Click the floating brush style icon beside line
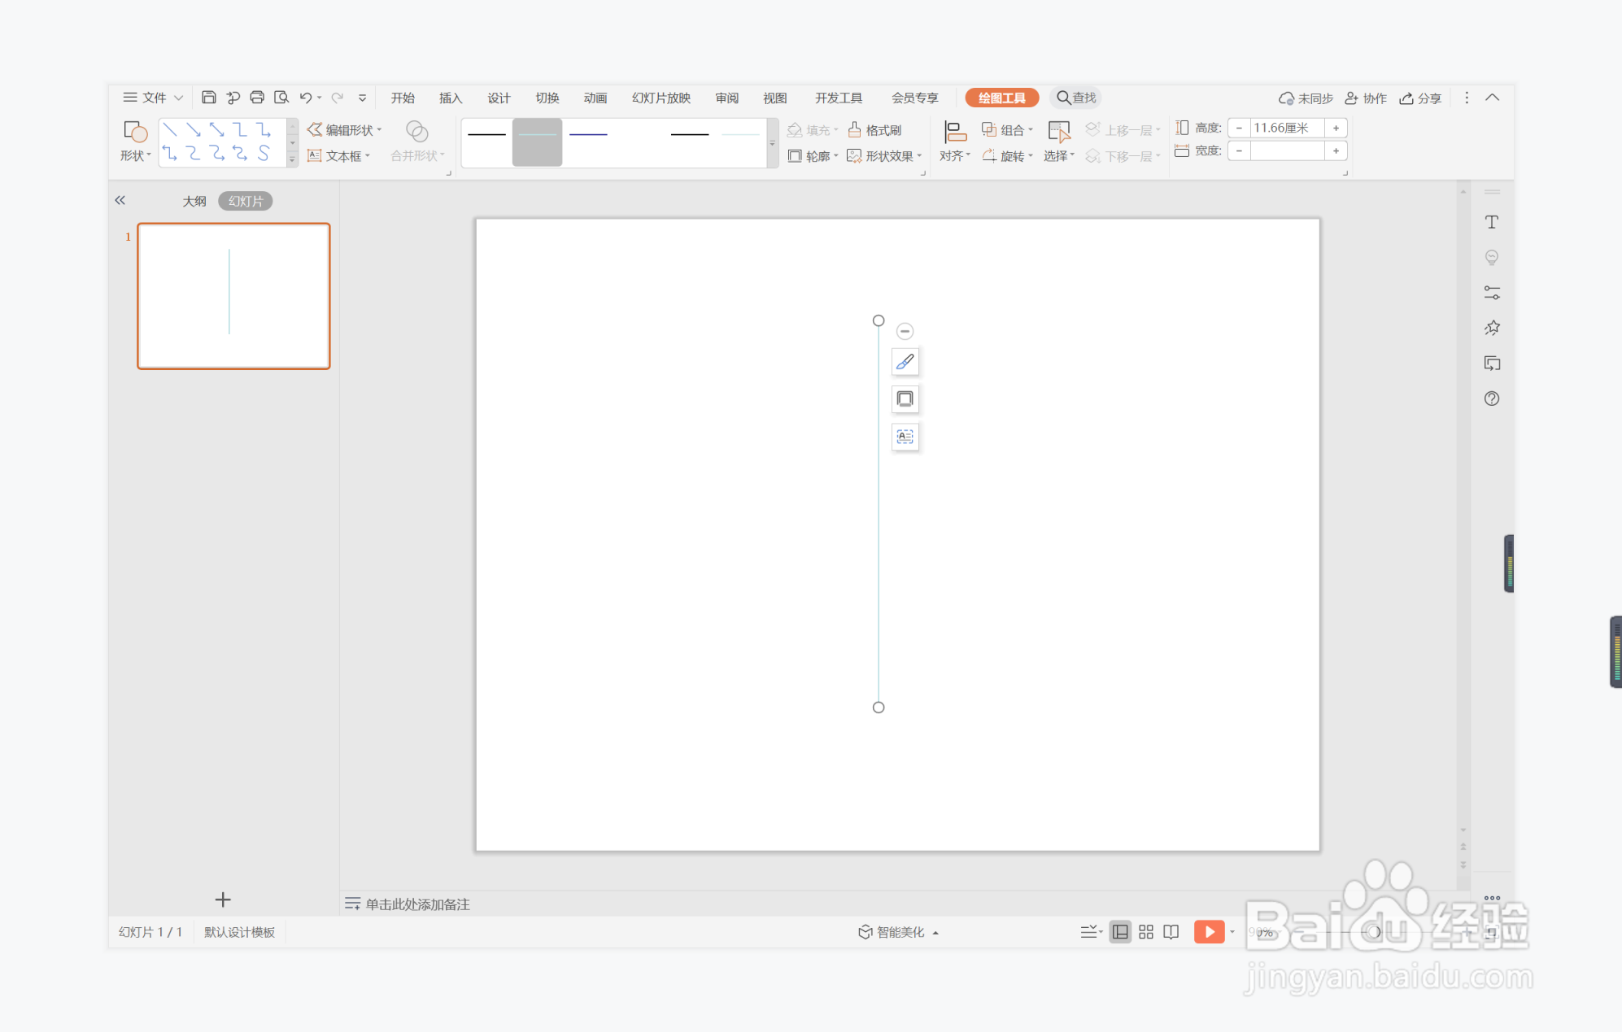The width and height of the screenshot is (1622, 1032). (905, 362)
